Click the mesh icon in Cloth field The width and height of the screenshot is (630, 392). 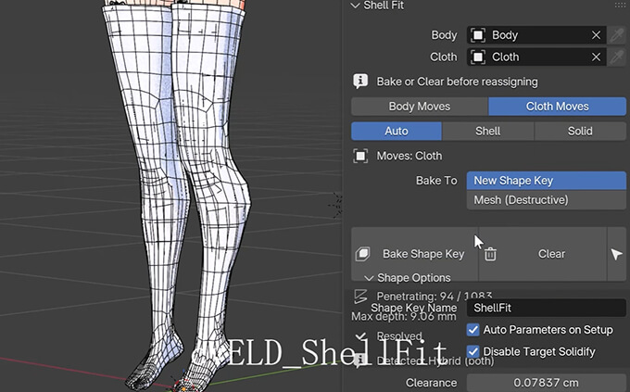(478, 57)
